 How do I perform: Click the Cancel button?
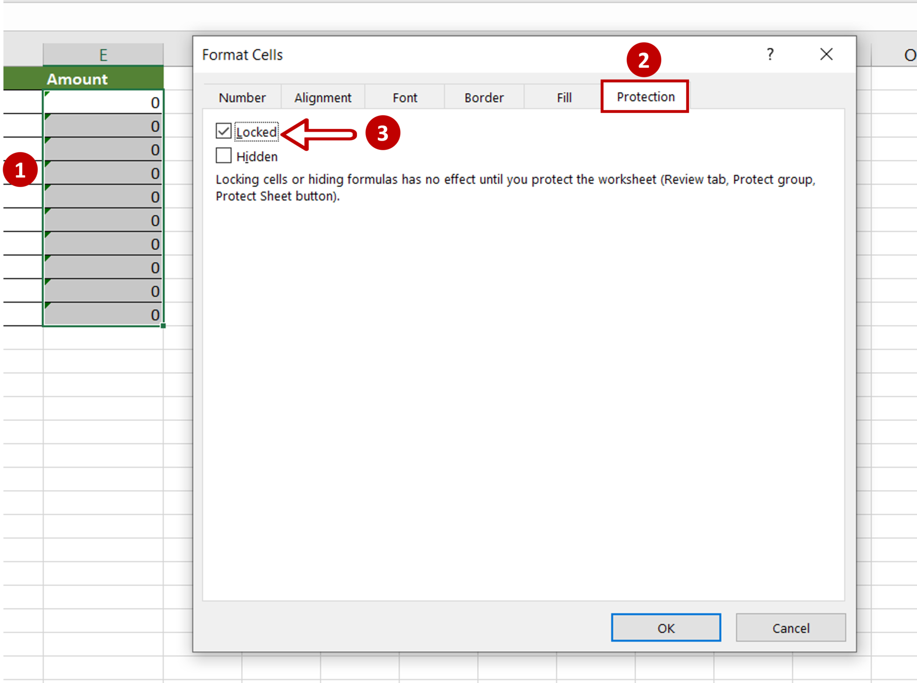click(791, 628)
